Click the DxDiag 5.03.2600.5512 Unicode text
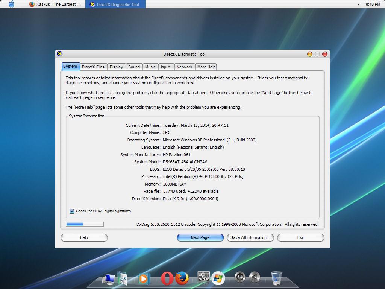Viewport: 385px width, 289px height. click(166, 224)
